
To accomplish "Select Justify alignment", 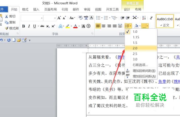I will 115,26.
